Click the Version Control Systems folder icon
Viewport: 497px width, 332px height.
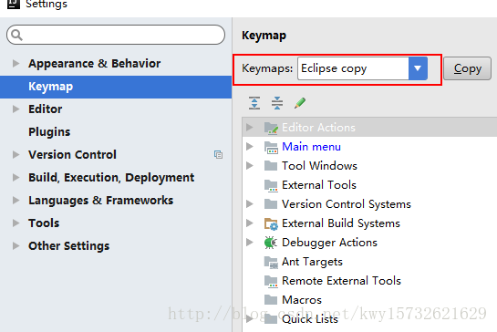[x=271, y=204]
